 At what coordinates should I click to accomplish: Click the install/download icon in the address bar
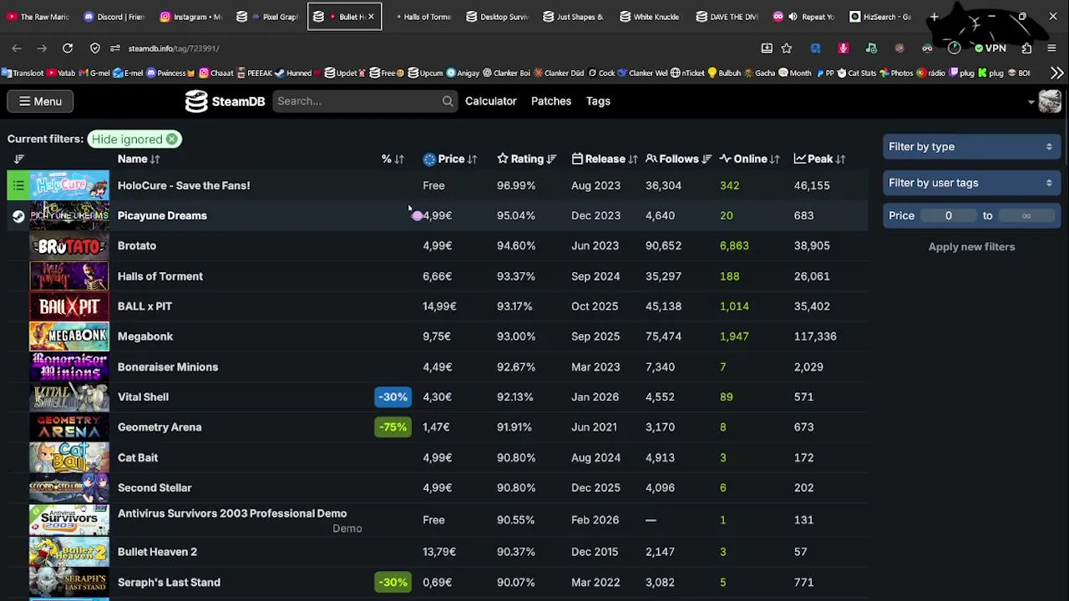pyautogui.click(x=767, y=48)
